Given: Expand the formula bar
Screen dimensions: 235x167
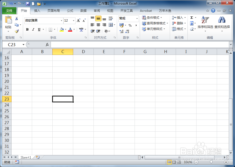Looking at the screenshot, I should [x=231, y=44].
